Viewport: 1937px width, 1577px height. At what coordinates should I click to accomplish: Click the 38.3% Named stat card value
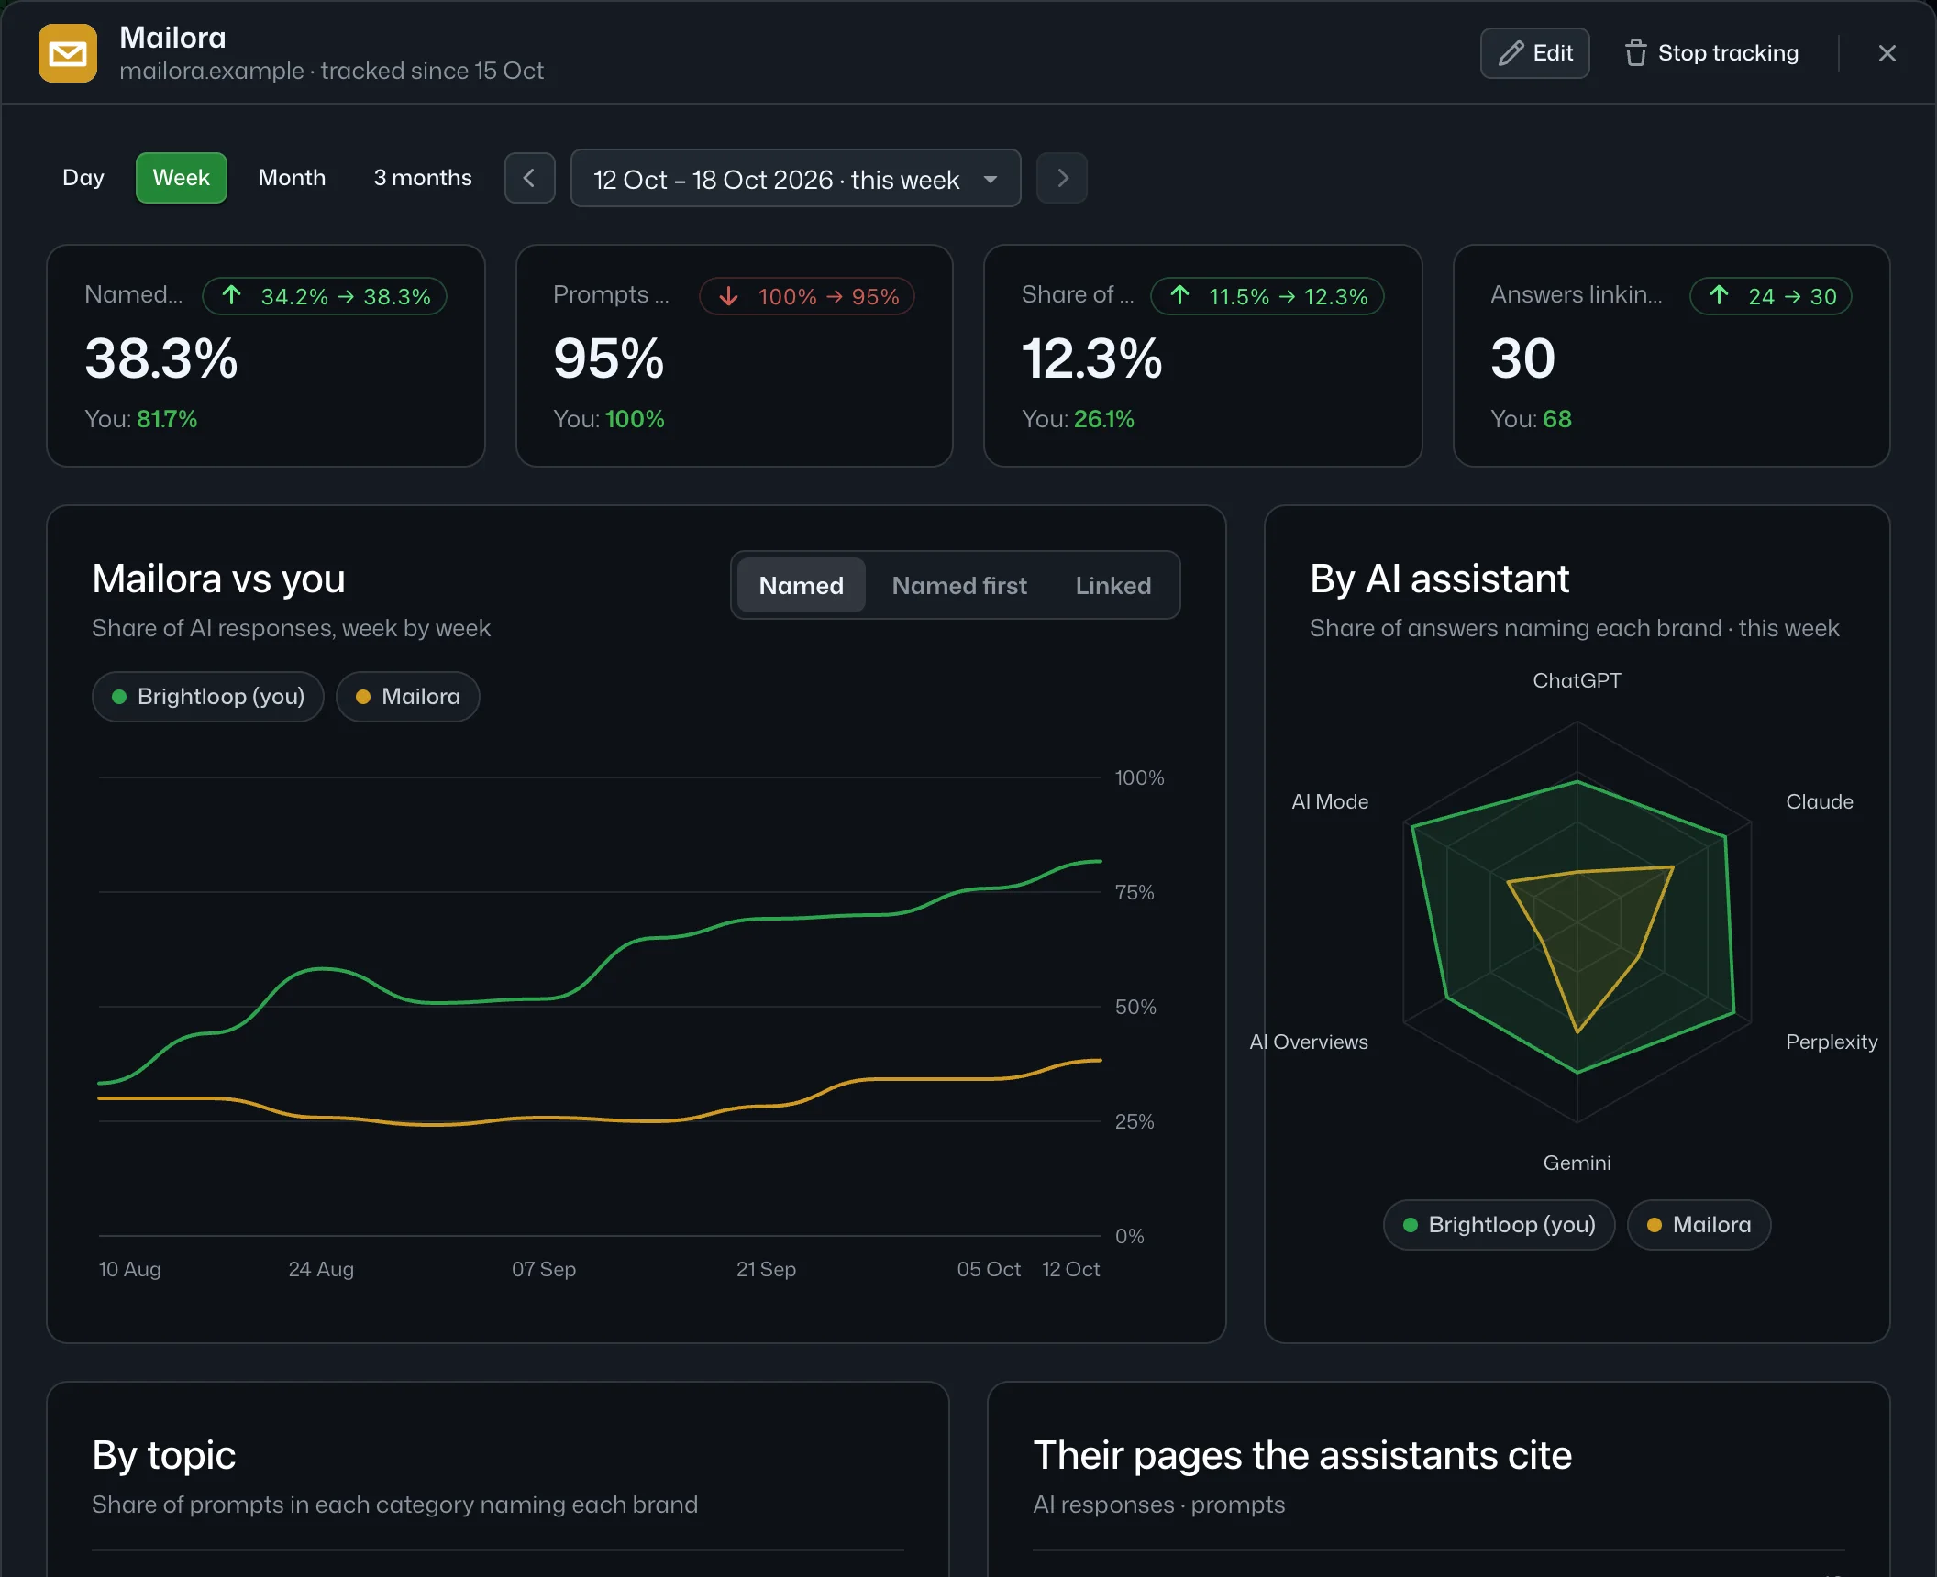(161, 358)
